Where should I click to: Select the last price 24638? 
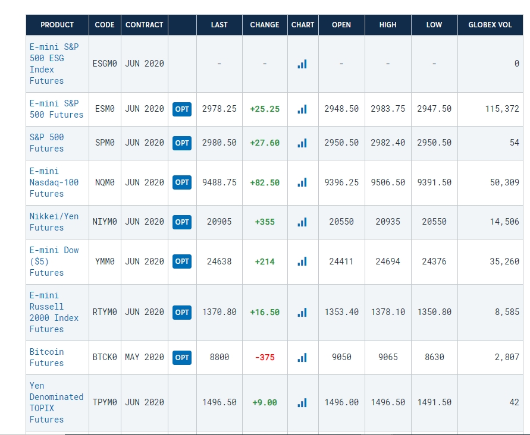pos(219,261)
